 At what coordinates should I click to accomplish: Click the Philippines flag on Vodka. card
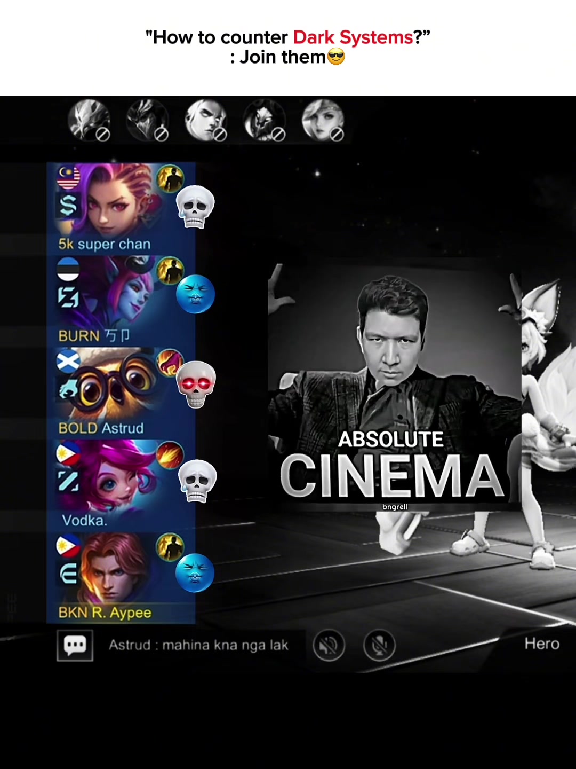point(68,454)
